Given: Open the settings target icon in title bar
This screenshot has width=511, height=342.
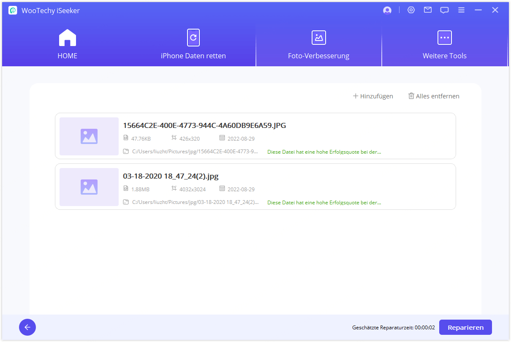Looking at the screenshot, I should (411, 10).
